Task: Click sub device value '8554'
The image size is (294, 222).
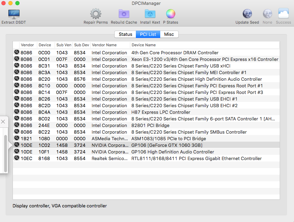Action: 79,158
